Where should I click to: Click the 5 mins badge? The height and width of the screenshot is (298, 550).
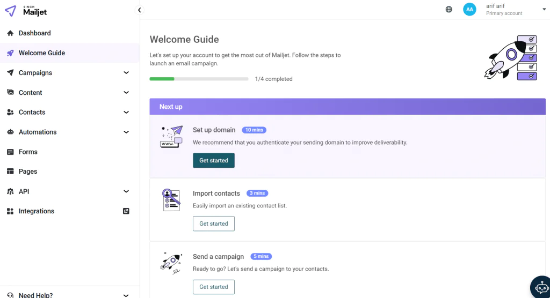pyautogui.click(x=261, y=256)
